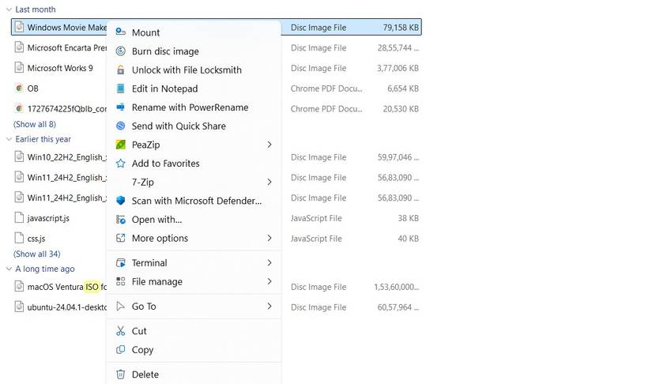Screen dimensions: 652x384
Task: Click the PowerRename icon
Action: tap(121, 107)
